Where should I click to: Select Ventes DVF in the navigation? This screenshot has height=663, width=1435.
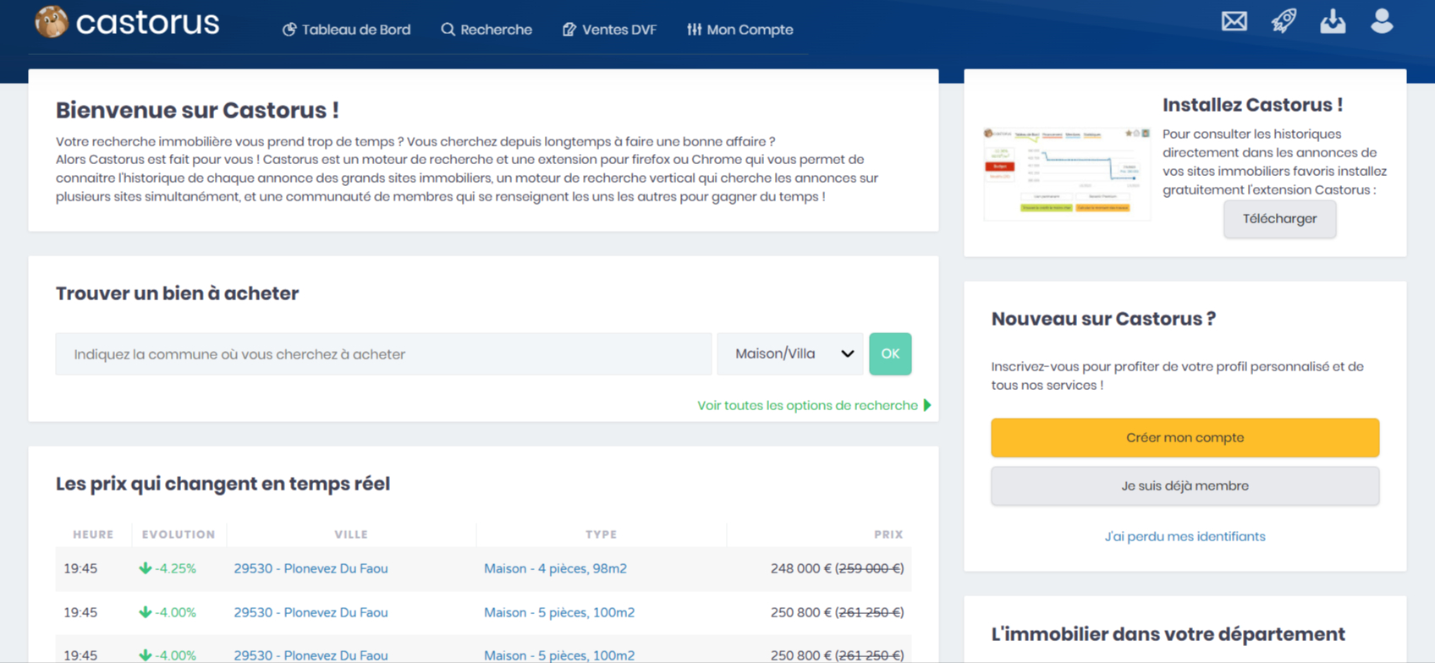[x=609, y=30]
